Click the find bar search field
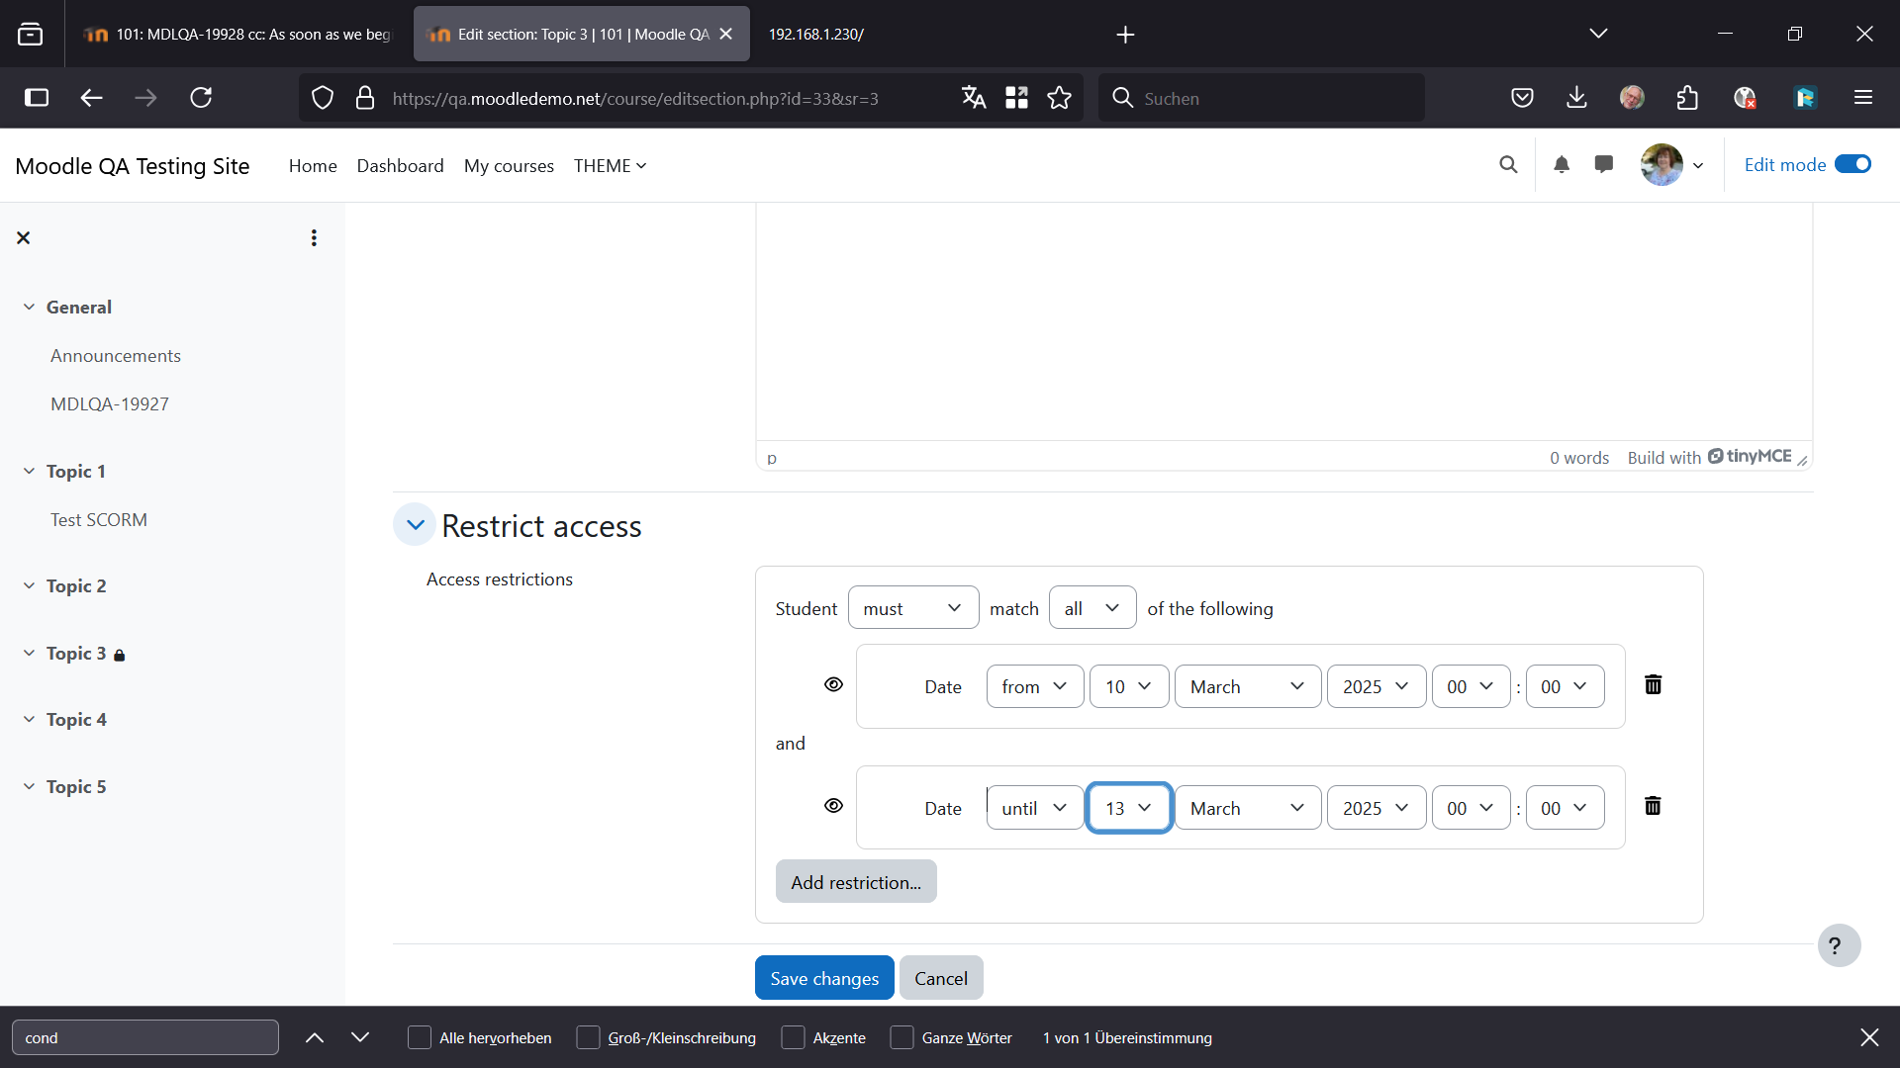This screenshot has width=1900, height=1068. point(145,1037)
